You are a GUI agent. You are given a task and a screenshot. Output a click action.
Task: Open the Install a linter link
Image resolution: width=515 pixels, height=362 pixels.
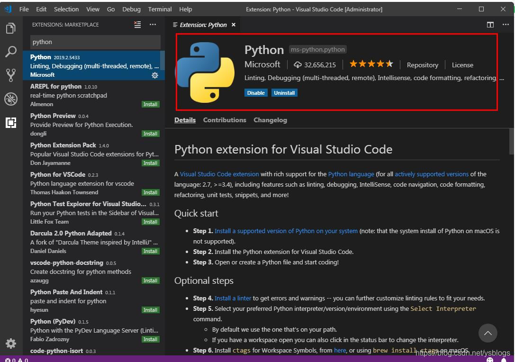tap(233, 299)
